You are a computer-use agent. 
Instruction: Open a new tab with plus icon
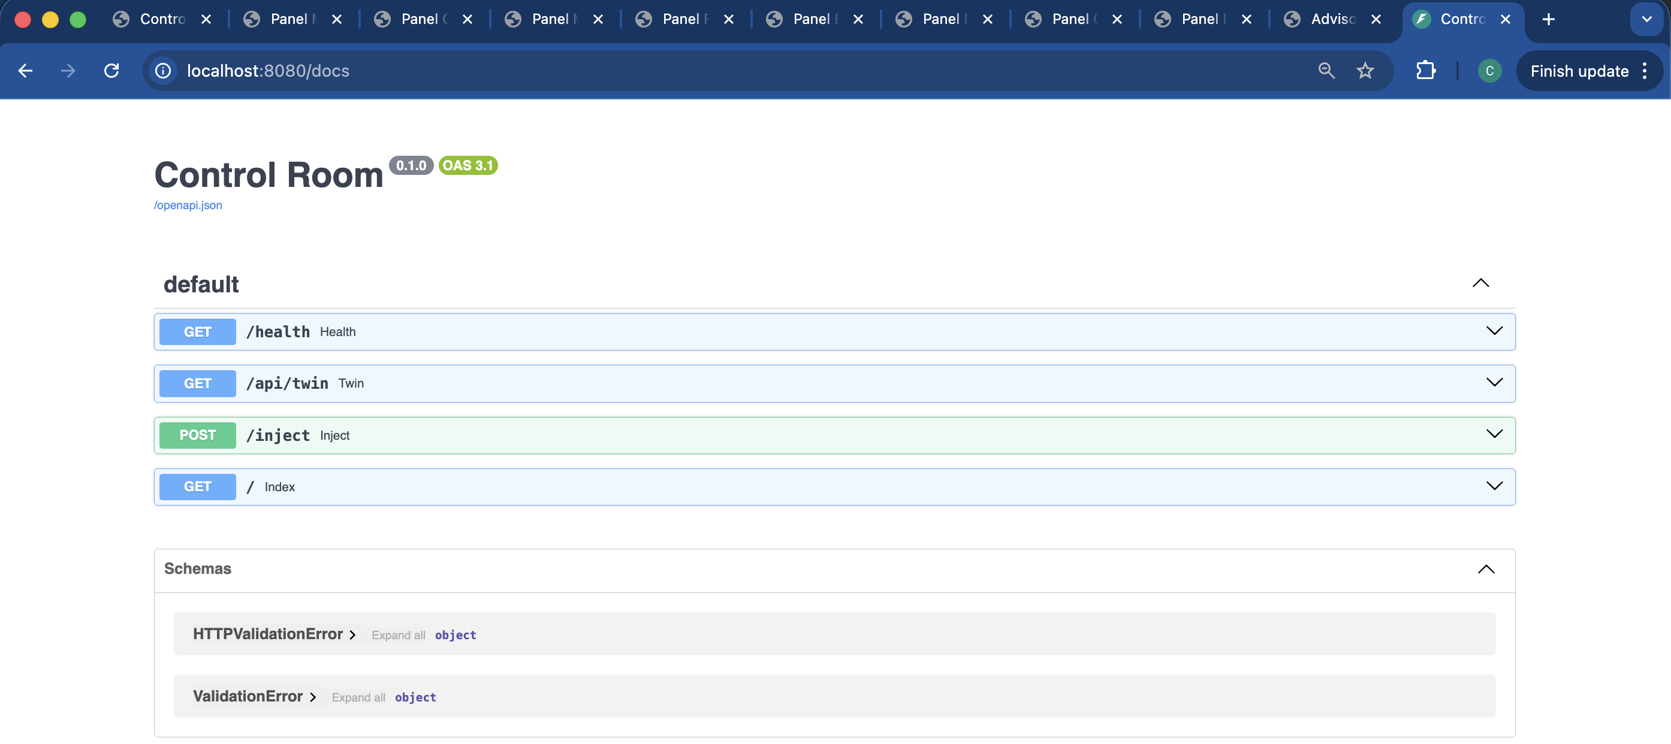(1548, 19)
